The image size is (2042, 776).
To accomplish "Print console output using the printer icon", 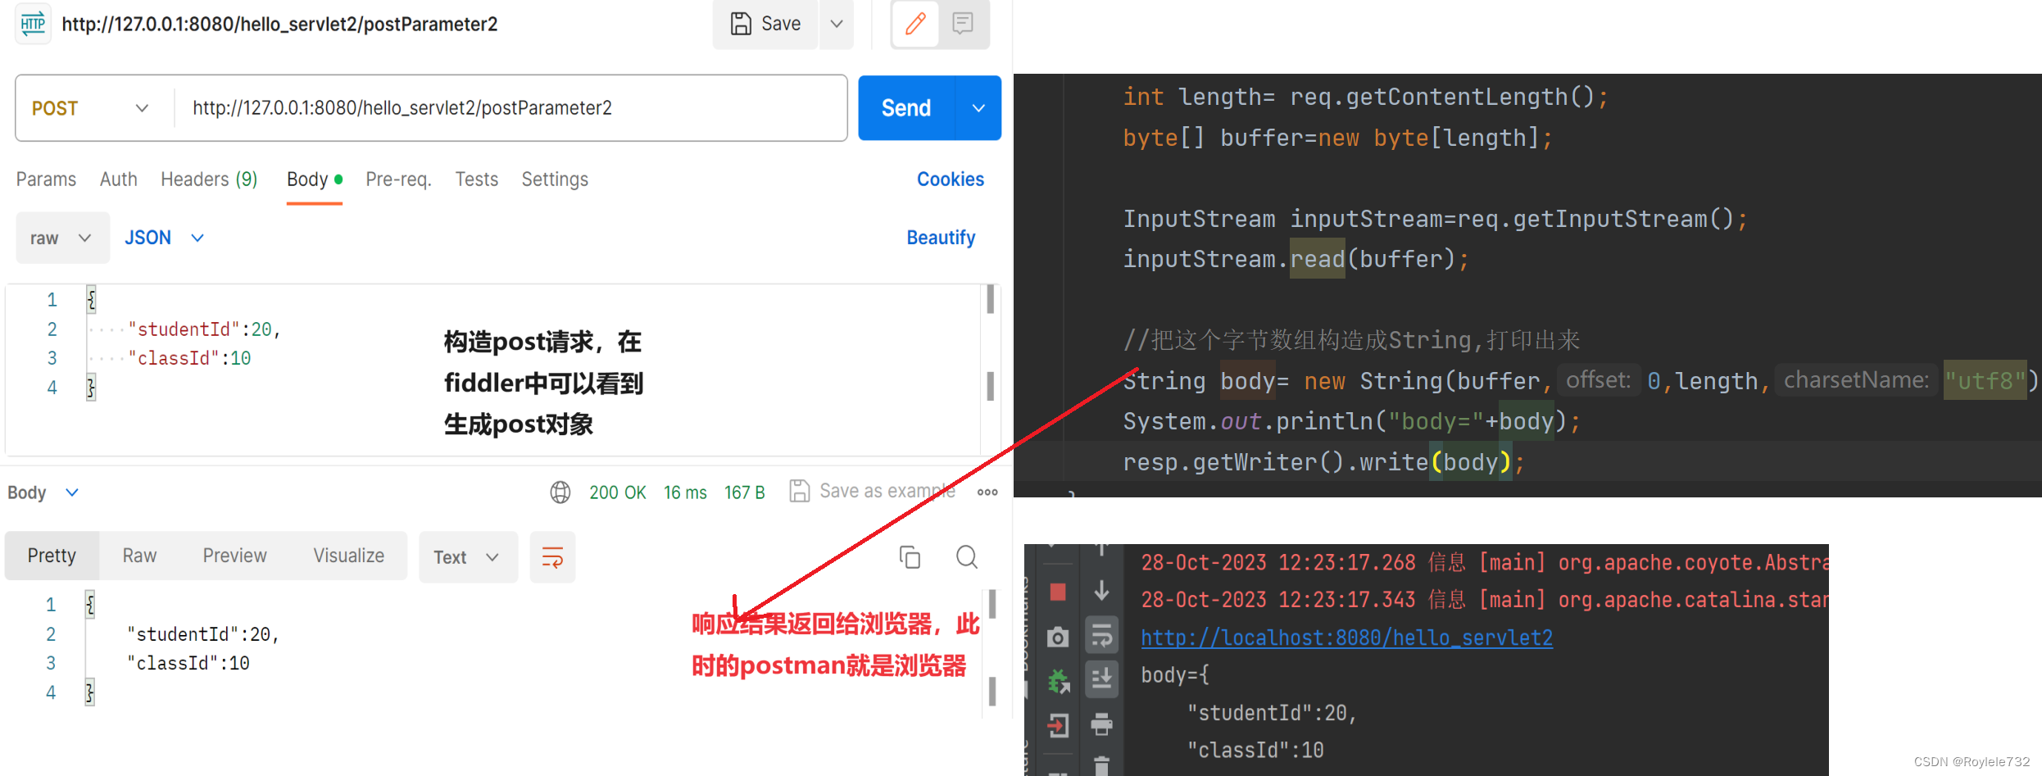I will 1101,725.
